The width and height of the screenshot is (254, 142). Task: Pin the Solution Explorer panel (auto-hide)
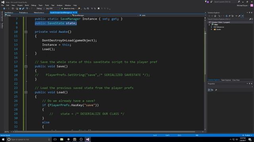[x=250, y=13]
